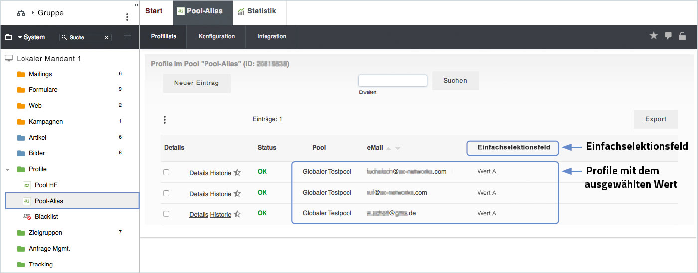Click the unlock padlock icon

pyautogui.click(x=682, y=36)
